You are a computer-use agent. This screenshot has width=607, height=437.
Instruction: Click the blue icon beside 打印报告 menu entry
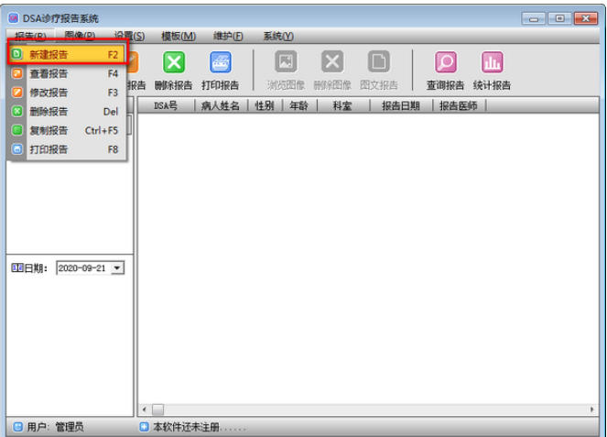click(17, 149)
